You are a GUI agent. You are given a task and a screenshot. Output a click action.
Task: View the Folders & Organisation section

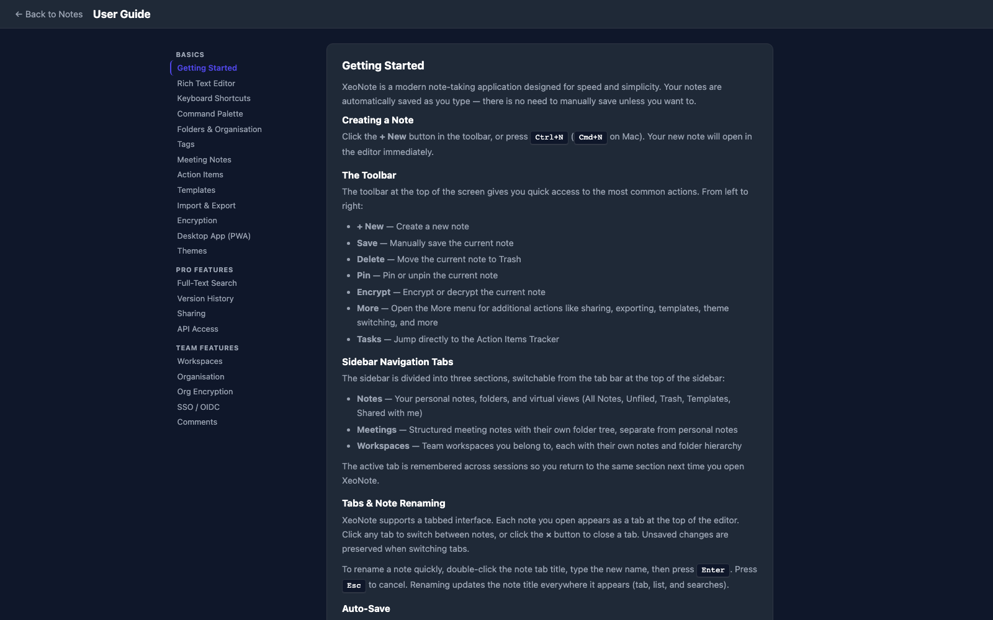point(219,129)
